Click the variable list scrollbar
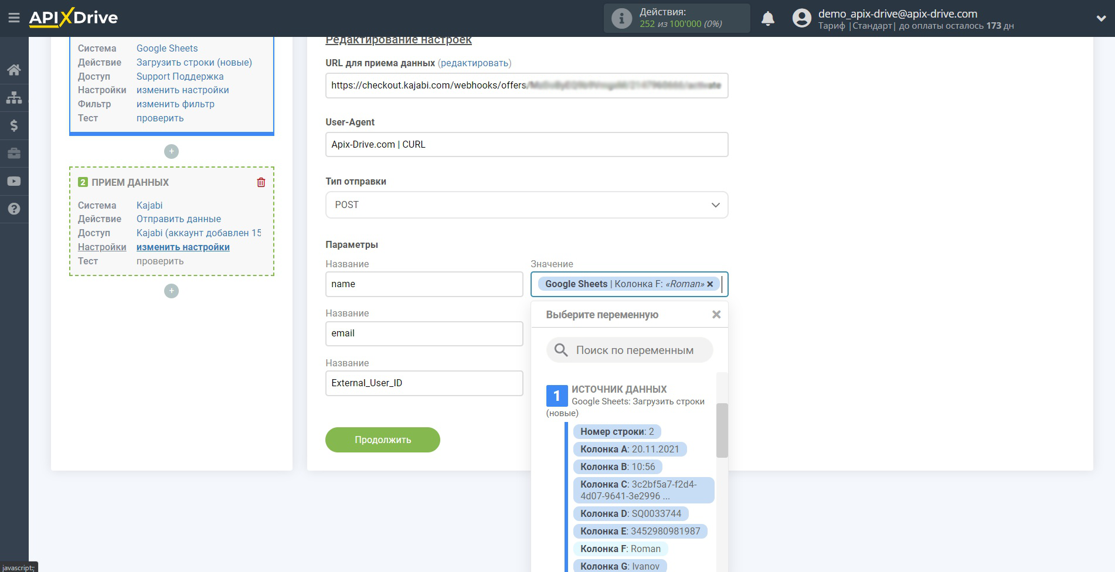Screen dimensions: 1115x572 (x=722, y=430)
